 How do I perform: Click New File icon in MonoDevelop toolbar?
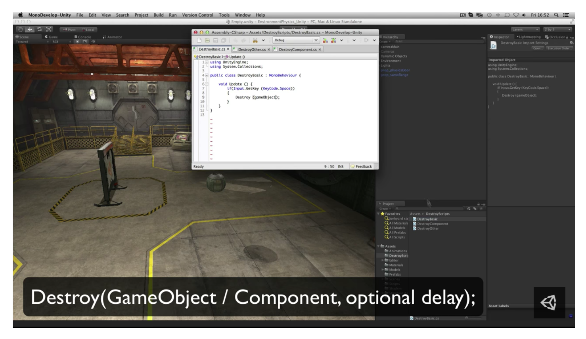click(199, 40)
